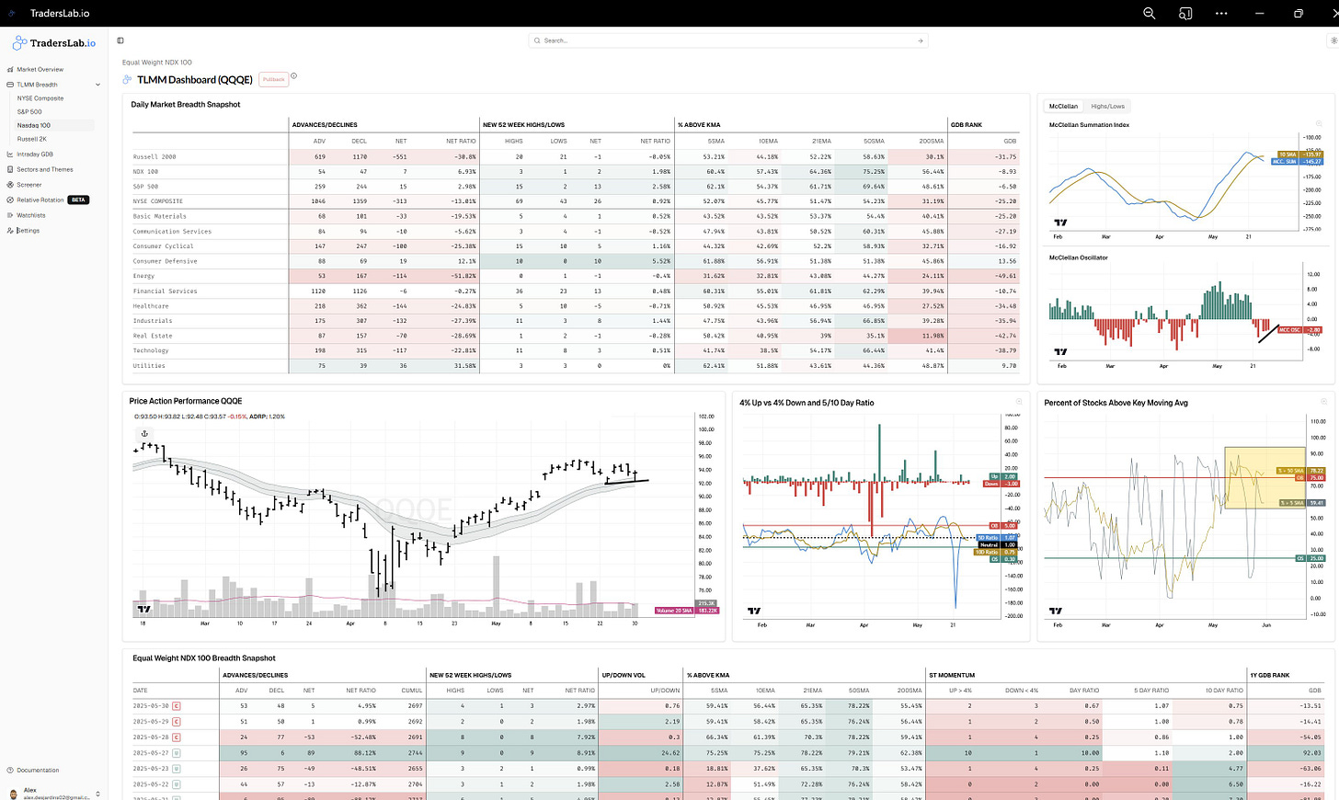
Task: Click the Technology sector row label
Action: (151, 350)
